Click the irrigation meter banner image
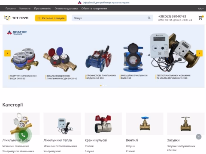The image size is (206, 154). 133,57
